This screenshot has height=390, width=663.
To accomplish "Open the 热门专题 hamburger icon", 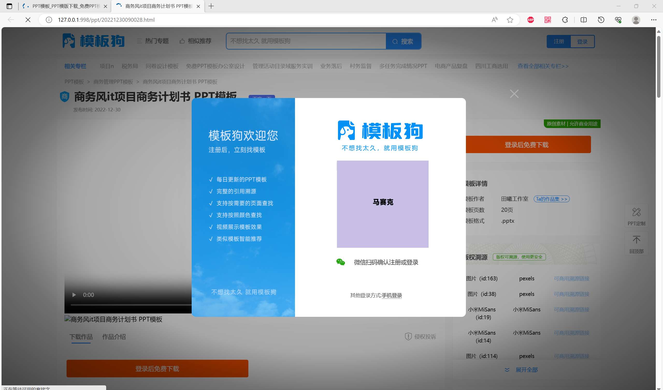I will [139, 41].
